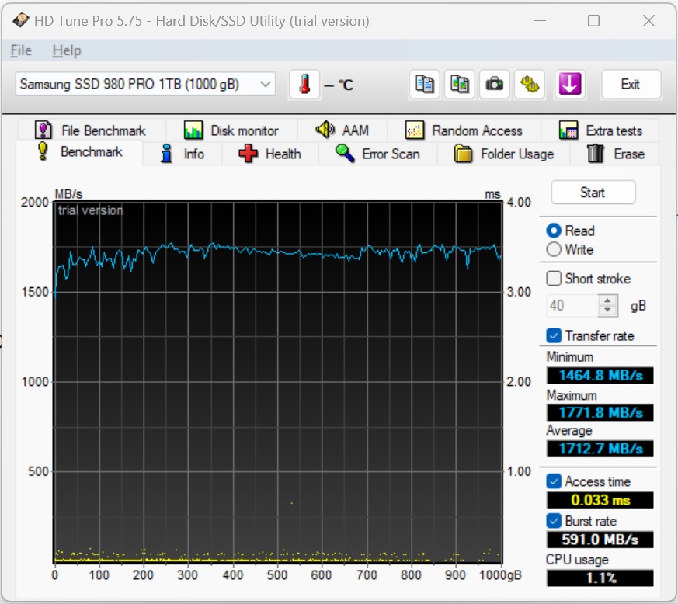Click the File Benchmark tab icon

click(x=43, y=130)
